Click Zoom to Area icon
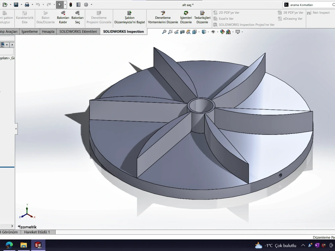Image resolution: width=335 pixels, height=251 pixels. point(170,32)
